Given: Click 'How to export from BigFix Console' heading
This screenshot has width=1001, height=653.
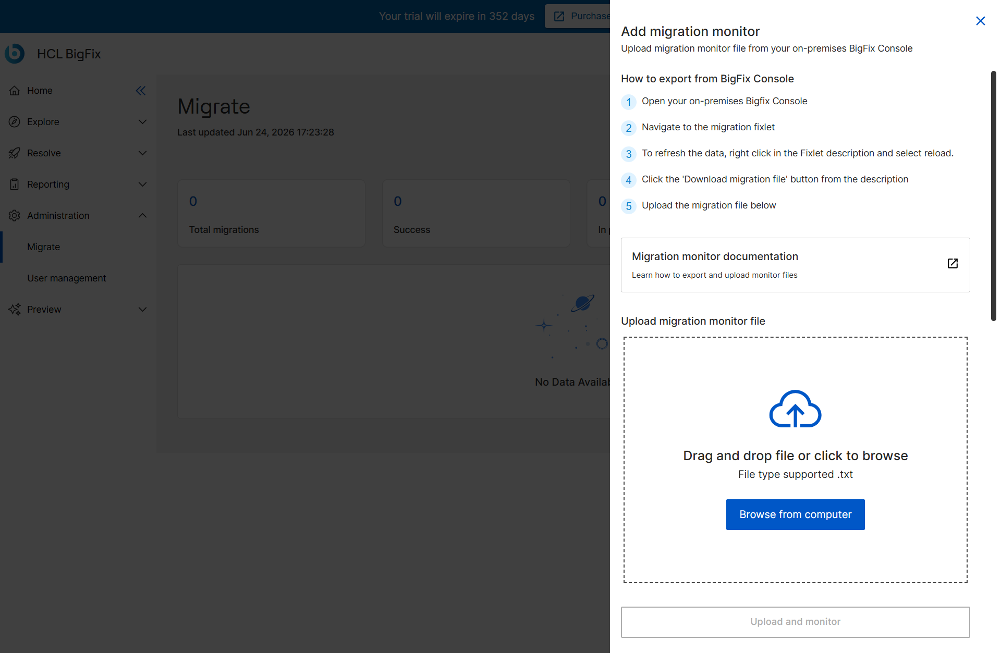Looking at the screenshot, I should [707, 79].
